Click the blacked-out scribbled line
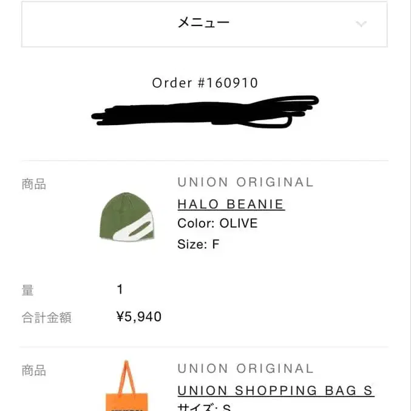Image resolution: width=411 pixels, height=411 pixels. [x=205, y=113]
